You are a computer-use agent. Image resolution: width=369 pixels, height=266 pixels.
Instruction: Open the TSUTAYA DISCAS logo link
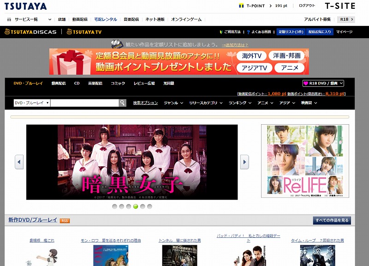point(30,32)
